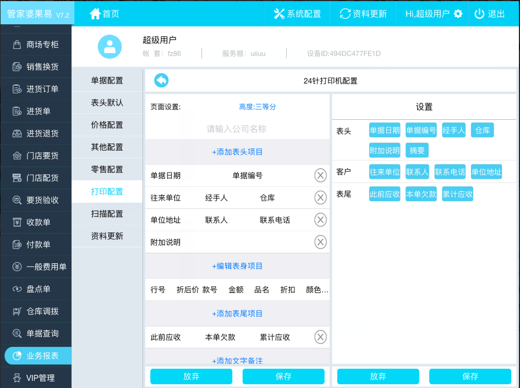Open 系统配置 from top bar
This screenshot has width=520, height=388.
(x=297, y=14)
